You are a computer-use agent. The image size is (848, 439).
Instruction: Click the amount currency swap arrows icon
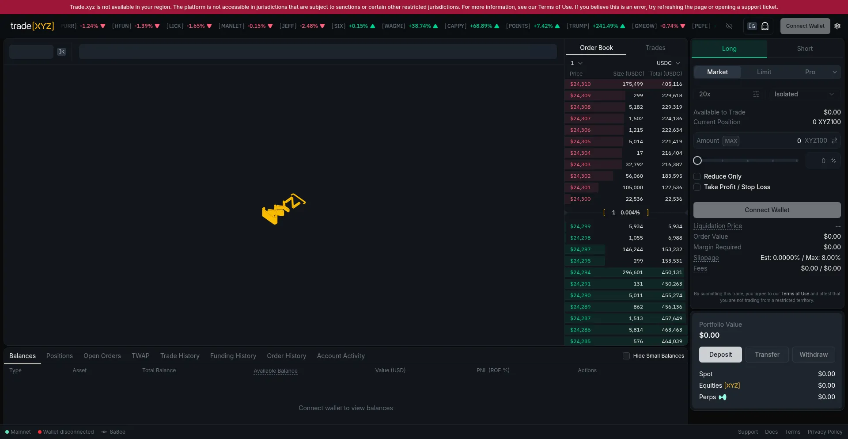[834, 141]
